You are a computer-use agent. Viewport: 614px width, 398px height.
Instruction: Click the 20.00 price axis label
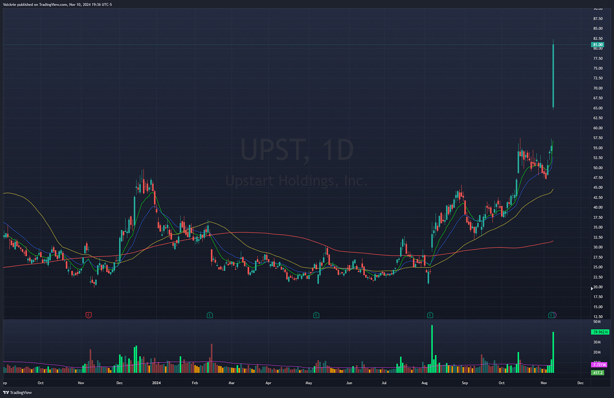point(598,287)
